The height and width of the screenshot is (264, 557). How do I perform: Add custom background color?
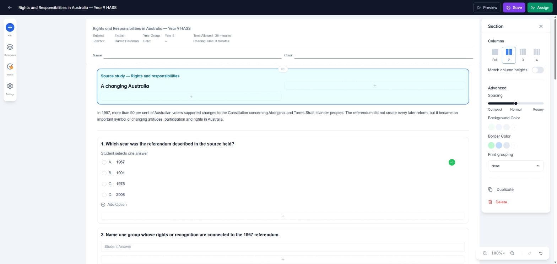pyautogui.click(x=514, y=127)
